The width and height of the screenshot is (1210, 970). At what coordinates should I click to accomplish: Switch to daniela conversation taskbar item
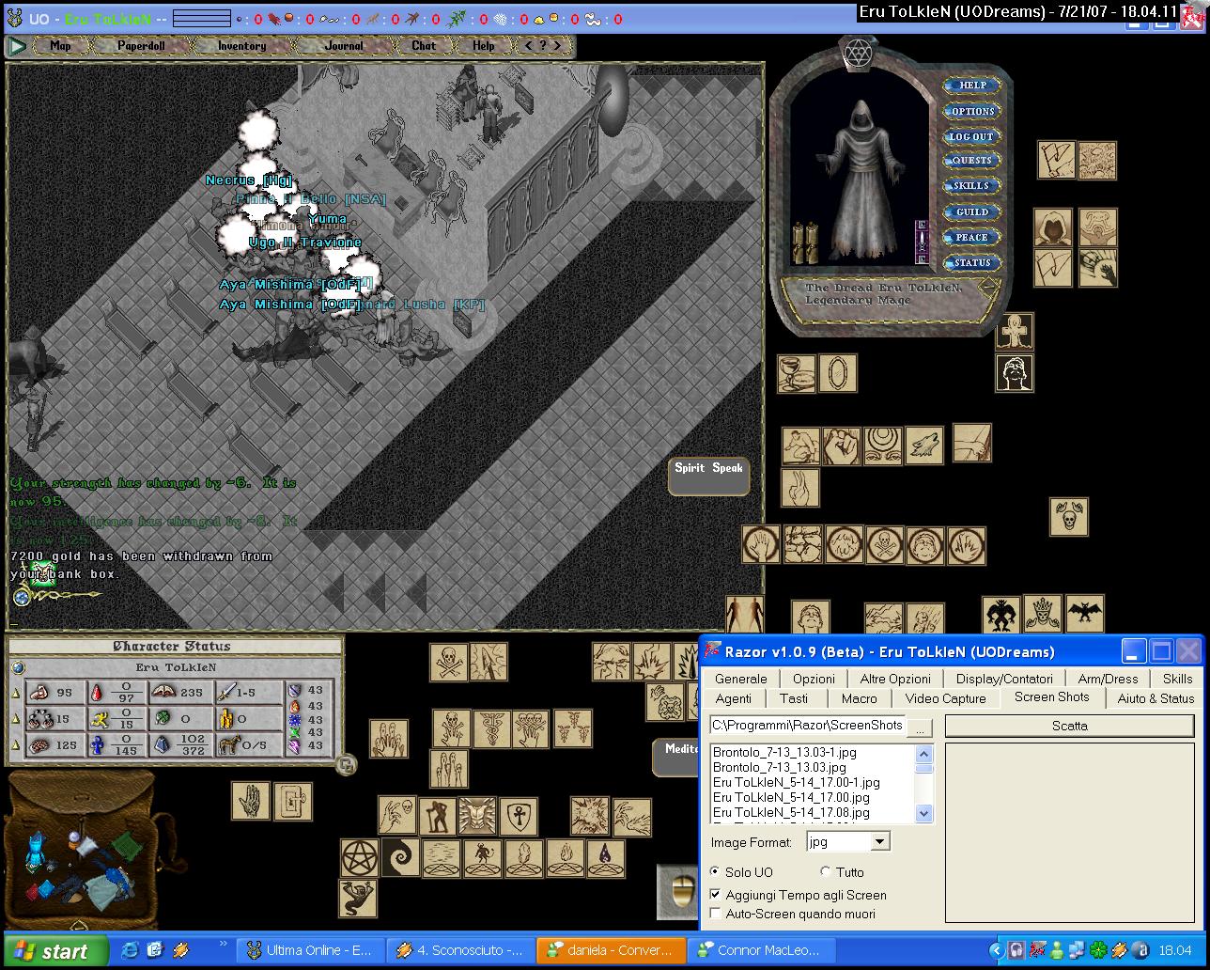(612, 950)
